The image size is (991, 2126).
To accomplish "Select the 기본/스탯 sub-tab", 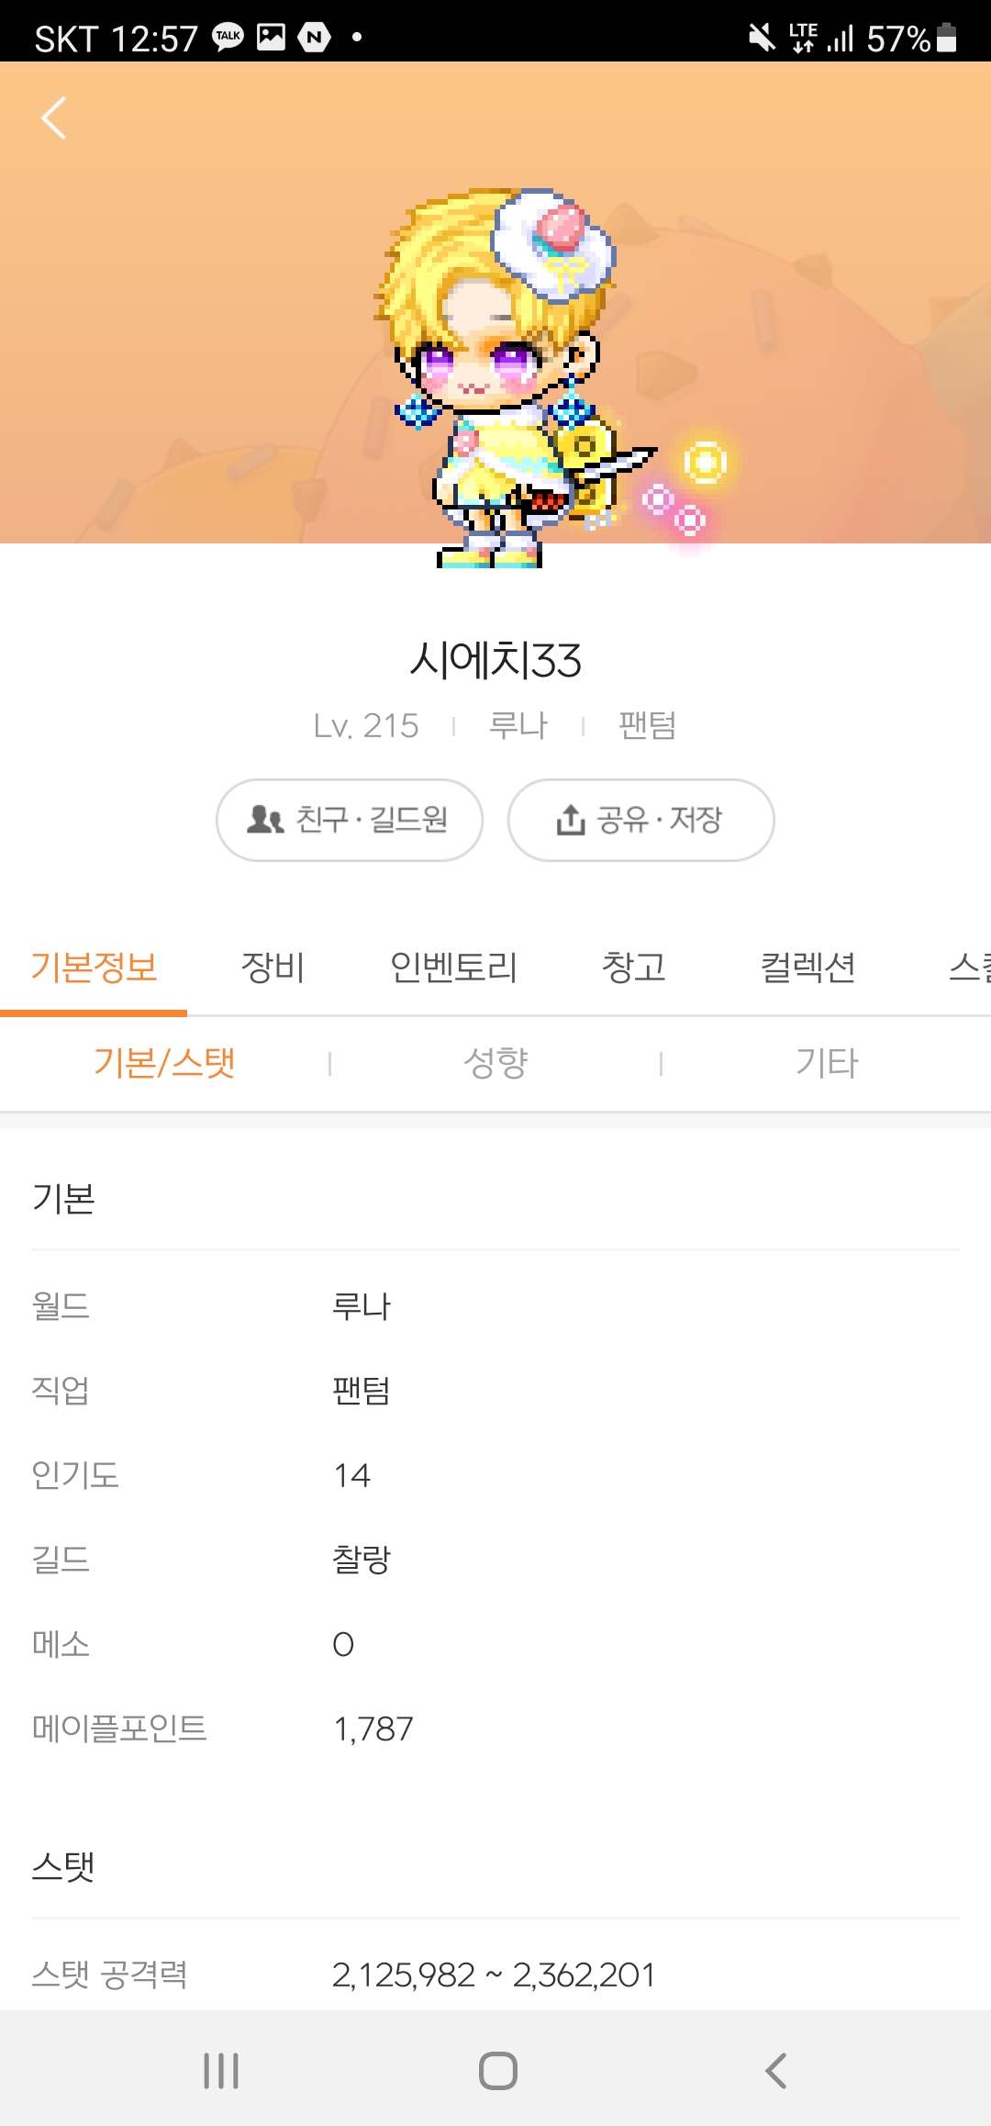I will coord(165,1063).
